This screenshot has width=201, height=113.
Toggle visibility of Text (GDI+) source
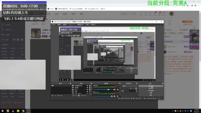(87, 93)
